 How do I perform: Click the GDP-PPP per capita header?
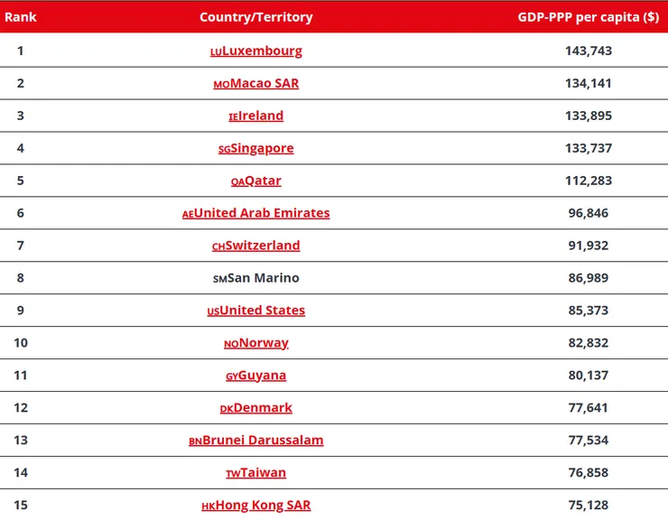589,17
